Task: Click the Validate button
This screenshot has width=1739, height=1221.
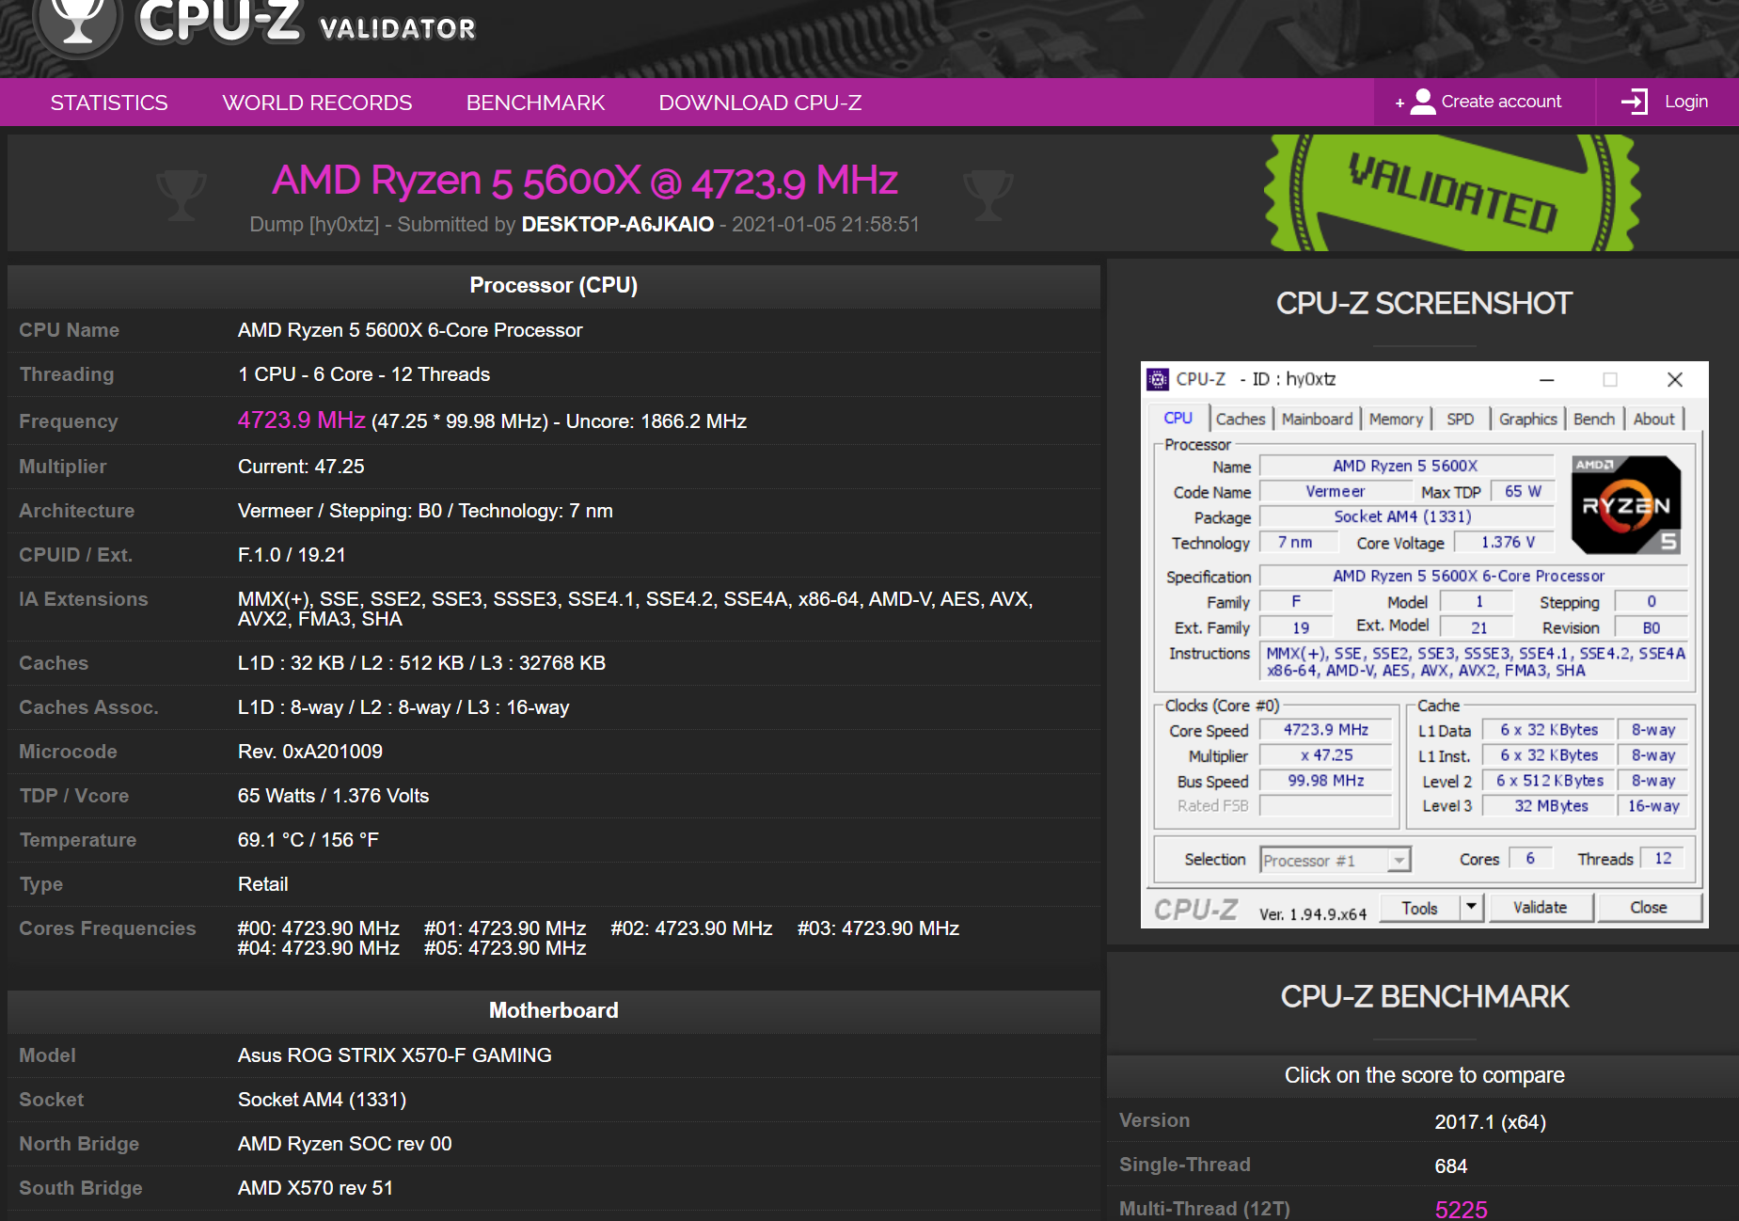Action: [1540, 908]
